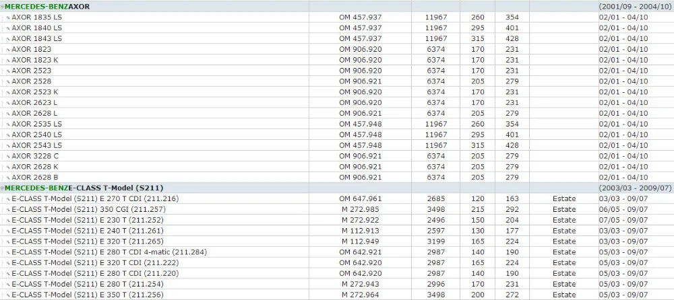The image size is (674, 300).
Task: Select the AXOR 1823 K row
Action: tap(337, 60)
